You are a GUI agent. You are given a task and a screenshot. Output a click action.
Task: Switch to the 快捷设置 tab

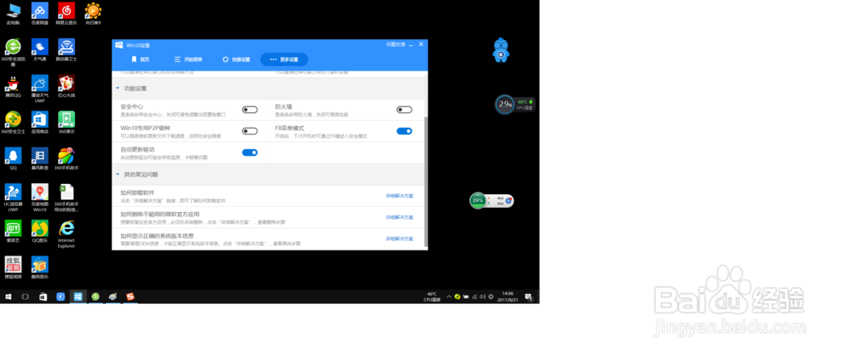(x=236, y=60)
